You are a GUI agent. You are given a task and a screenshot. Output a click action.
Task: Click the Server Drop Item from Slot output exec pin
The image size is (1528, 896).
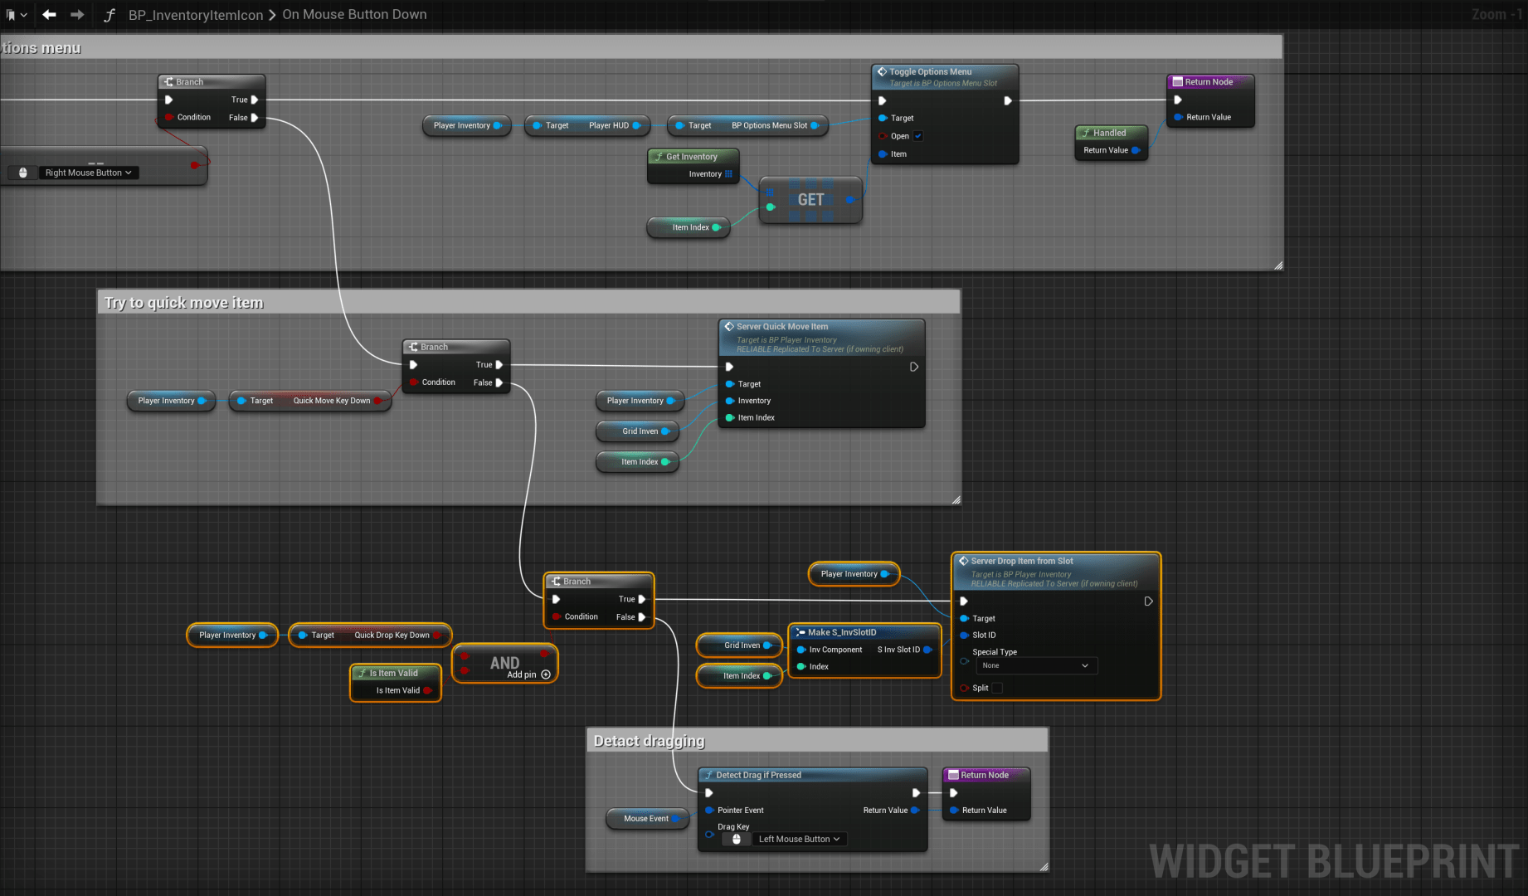coord(1148,601)
